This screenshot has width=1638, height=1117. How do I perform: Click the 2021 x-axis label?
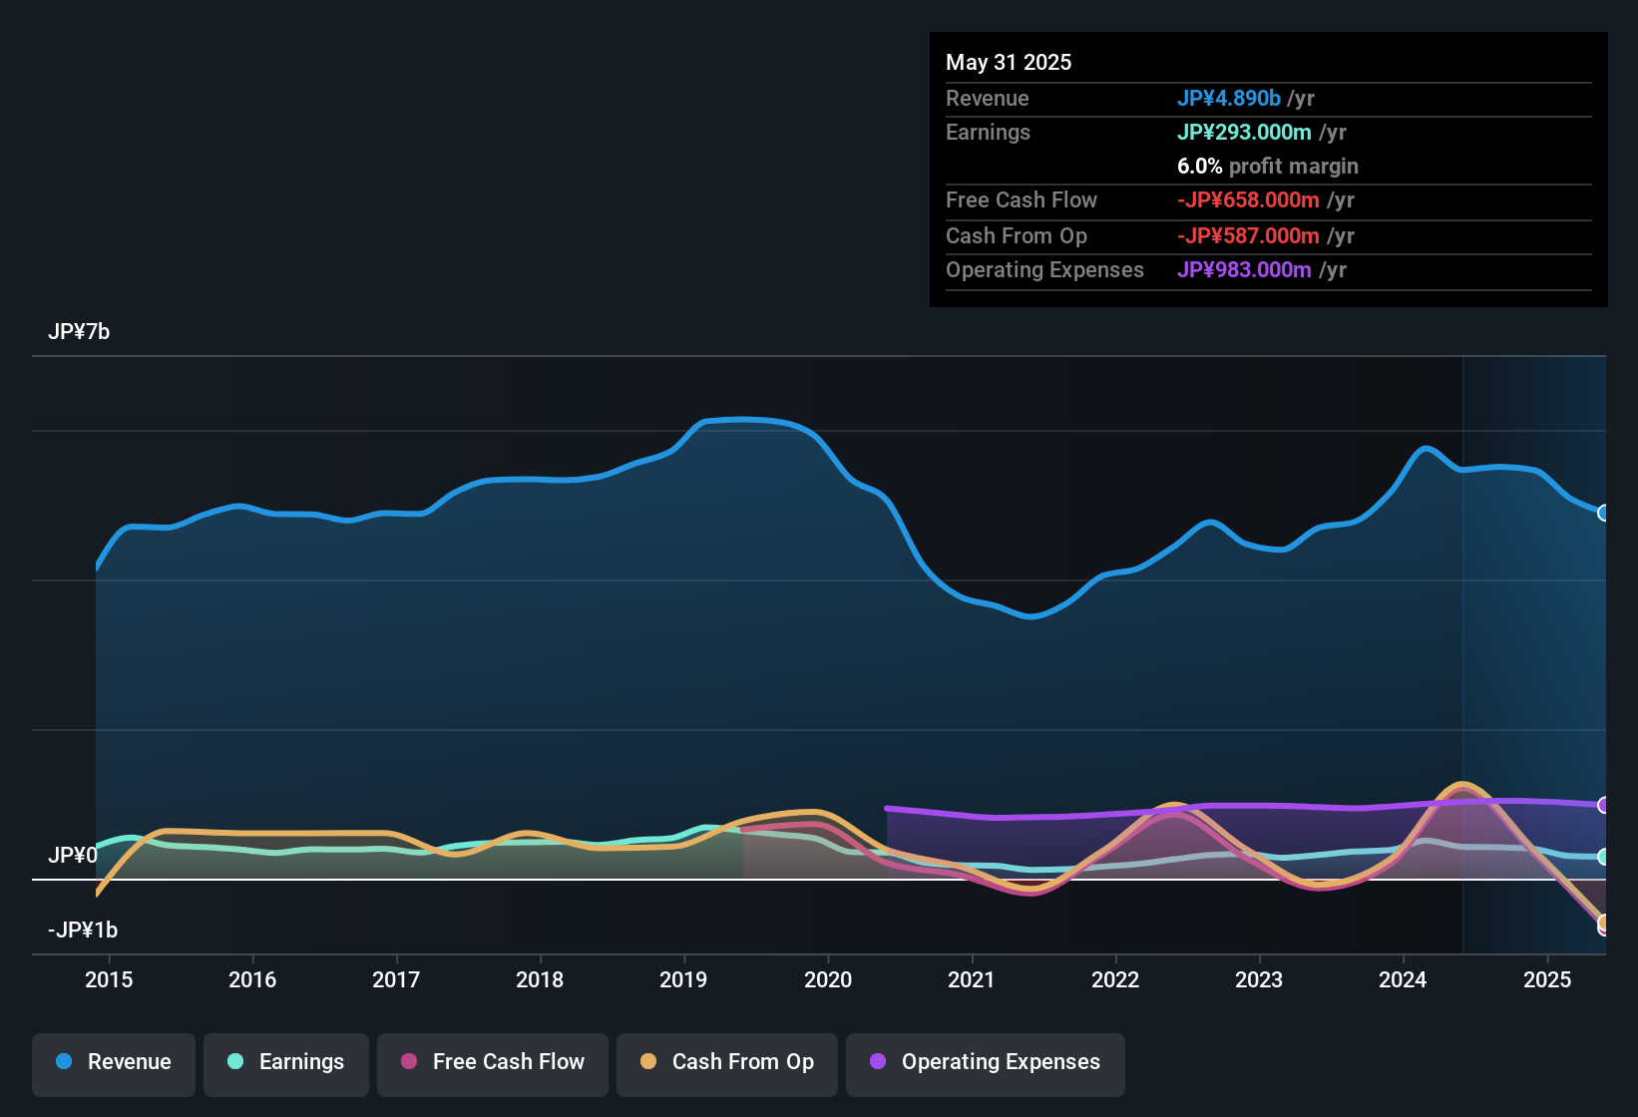click(x=972, y=979)
